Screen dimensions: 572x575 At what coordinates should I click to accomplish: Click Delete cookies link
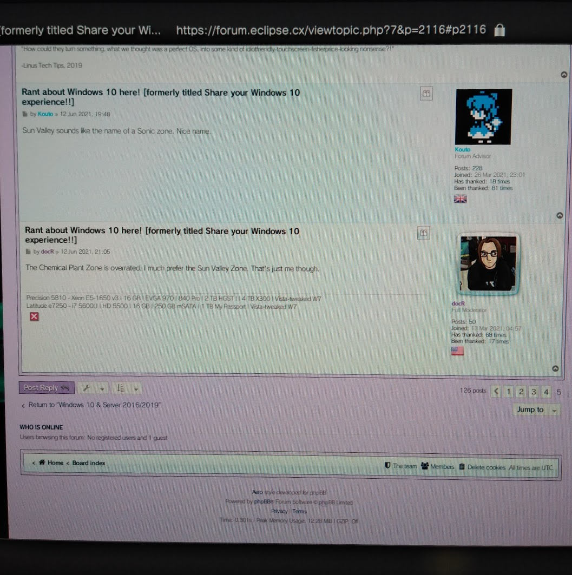tap(486, 467)
